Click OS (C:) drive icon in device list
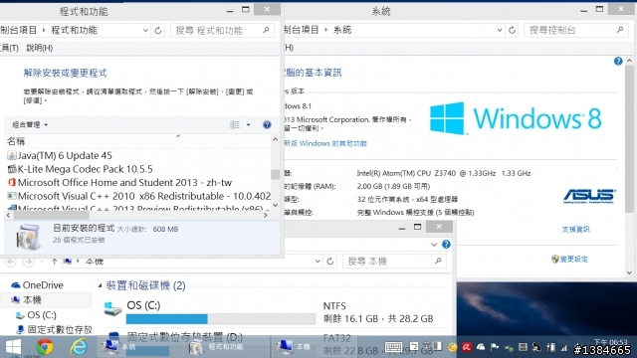The width and height of the screenshot is (637, 358). pyautogui.click(x=112, y=309)
